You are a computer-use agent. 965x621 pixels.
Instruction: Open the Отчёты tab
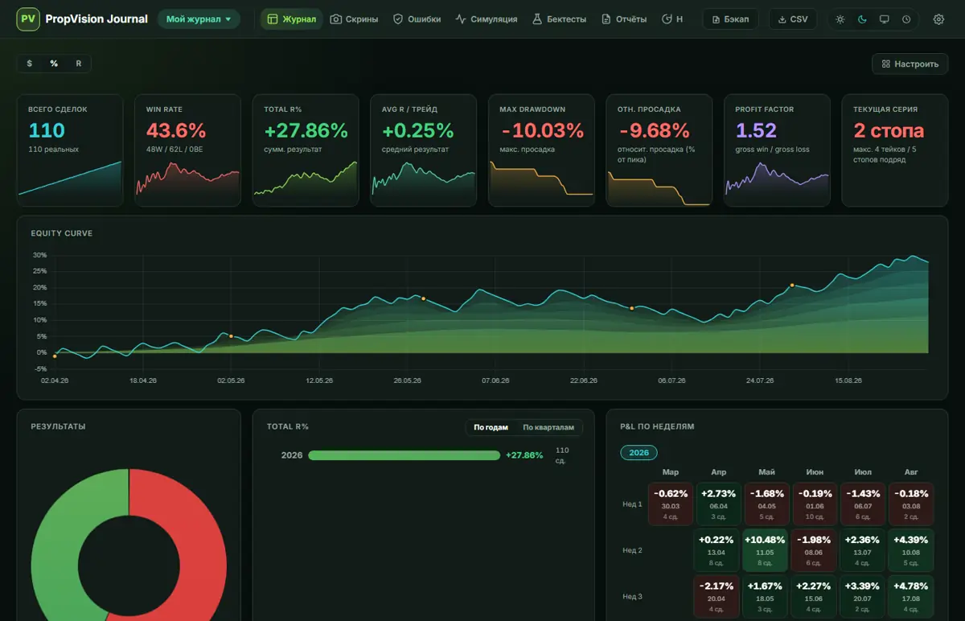(x=624, y=19)
